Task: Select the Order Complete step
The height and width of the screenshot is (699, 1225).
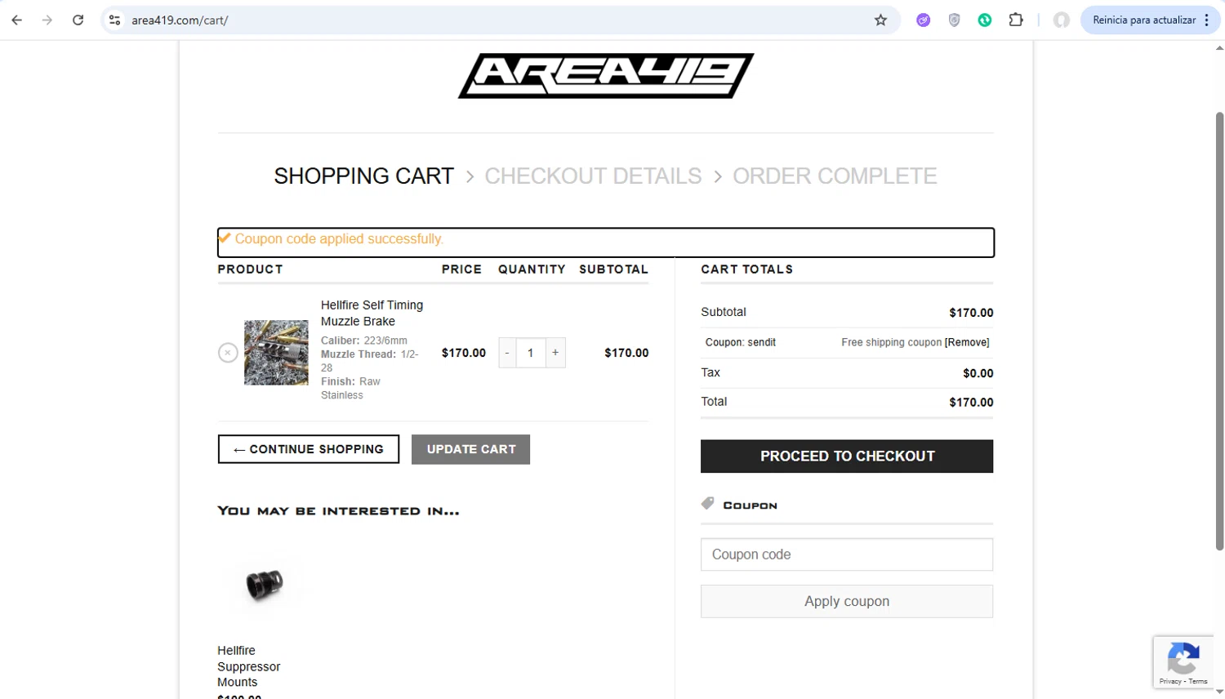Action: 835,176
